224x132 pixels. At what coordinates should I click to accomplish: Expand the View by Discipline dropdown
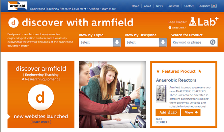[x=146, y=42]
